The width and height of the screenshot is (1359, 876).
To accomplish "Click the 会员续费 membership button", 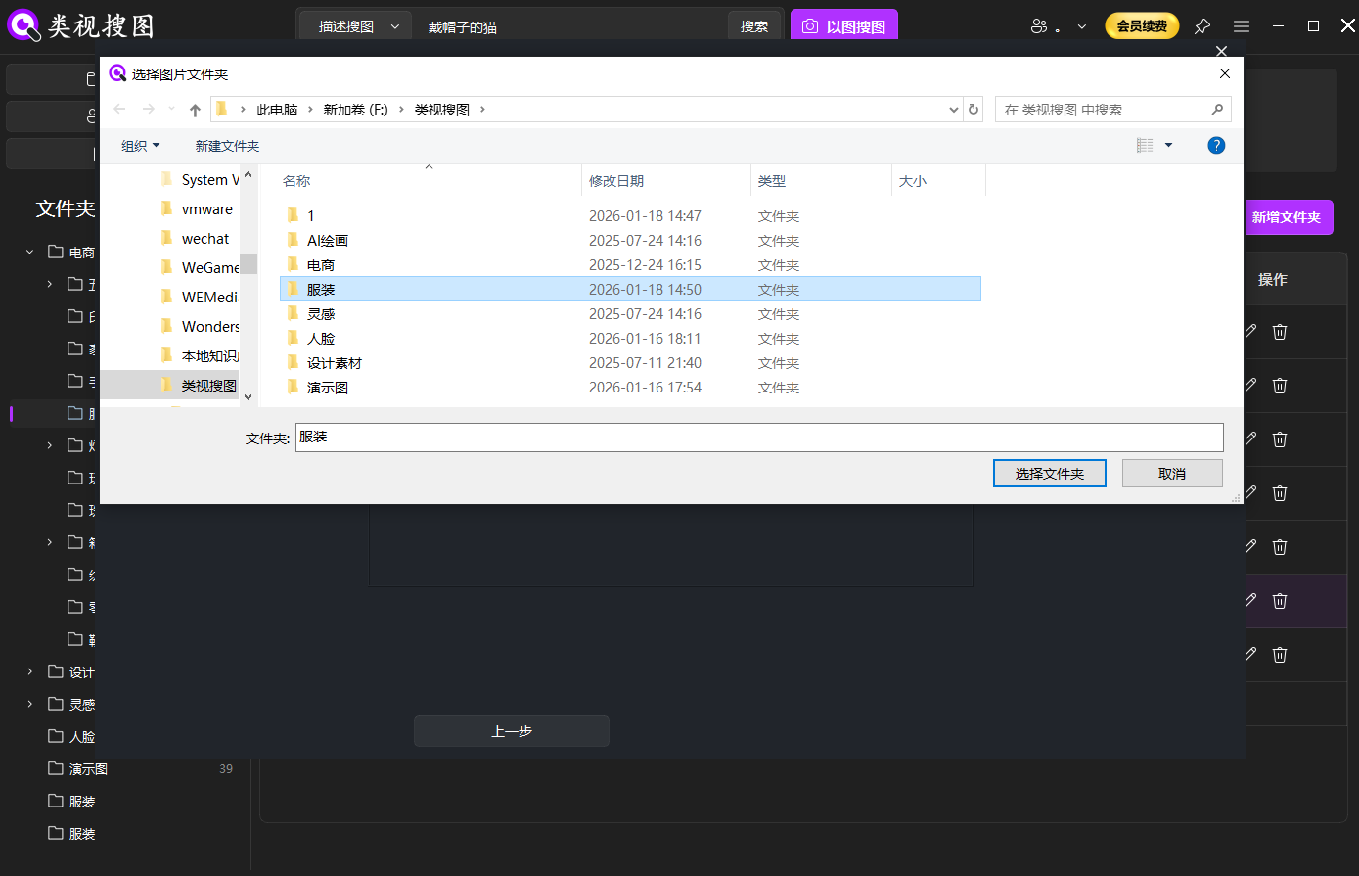I will 1141,25.
